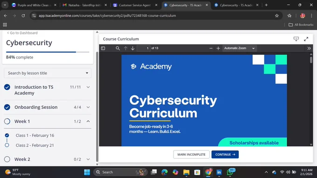This screenshot has height=178, width=317.
Task: Bookmark this page with the star icon
Action: coord(277,16)
